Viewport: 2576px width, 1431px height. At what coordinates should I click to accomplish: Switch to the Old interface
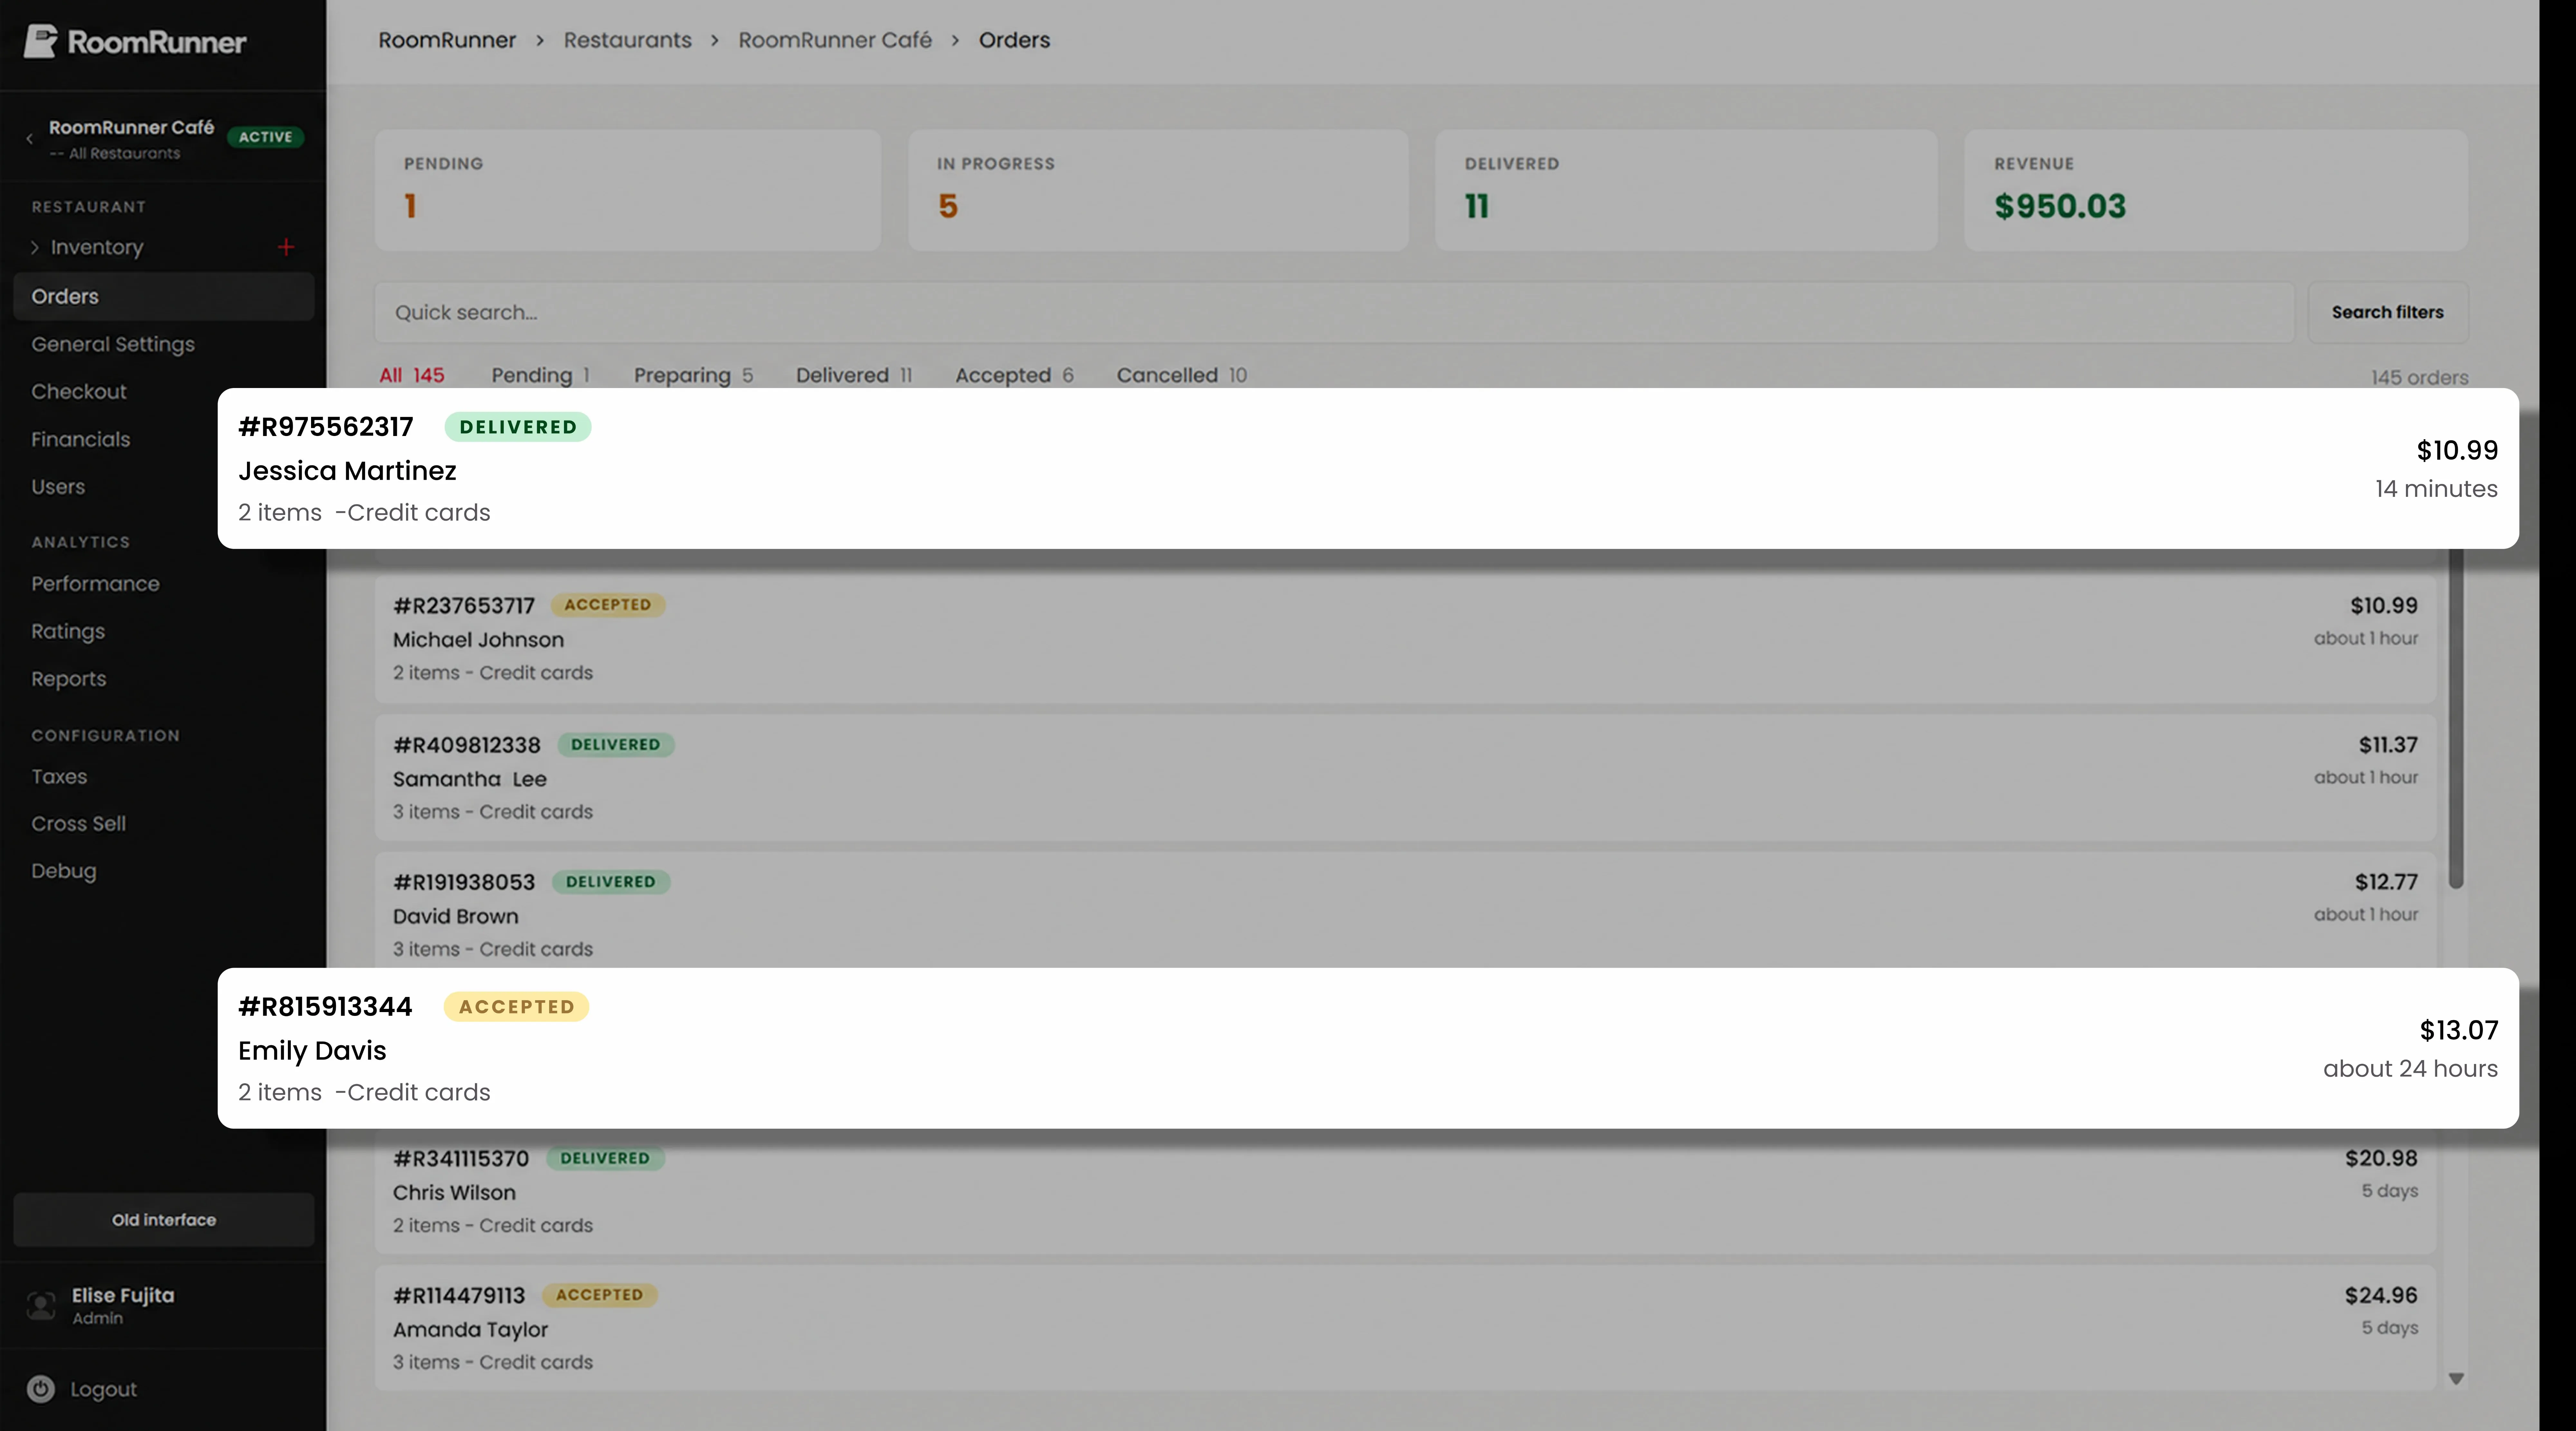tap(164, 1219)
